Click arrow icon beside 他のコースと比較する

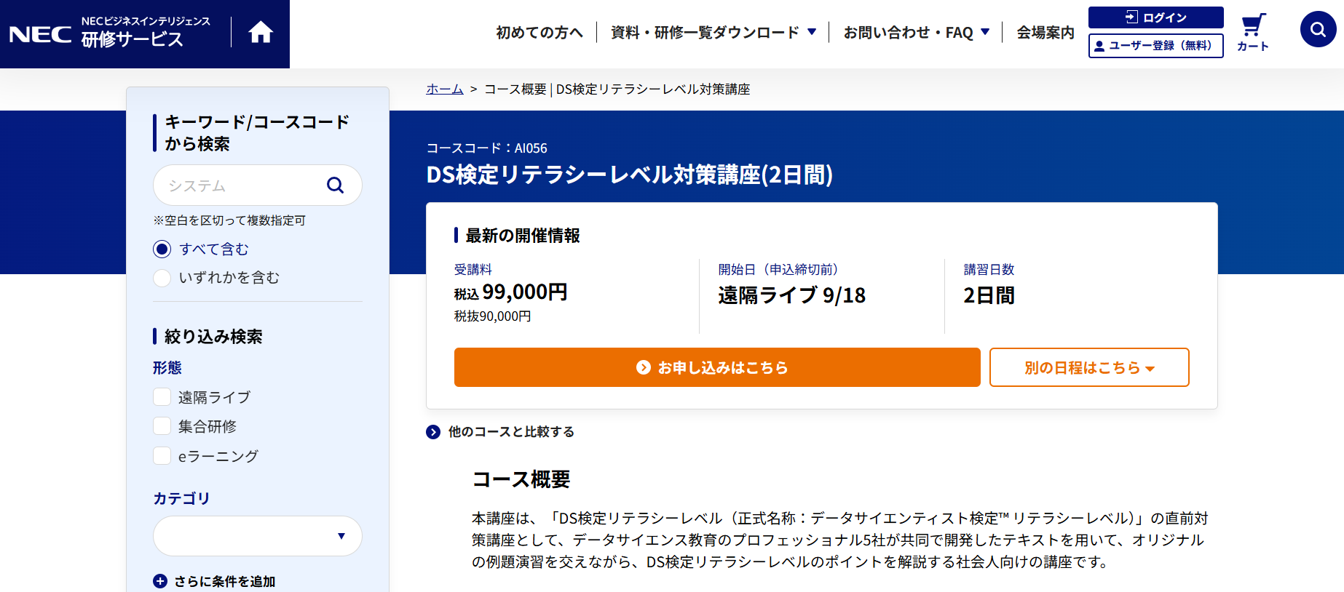pyautogui.click(x=433, y=432)
